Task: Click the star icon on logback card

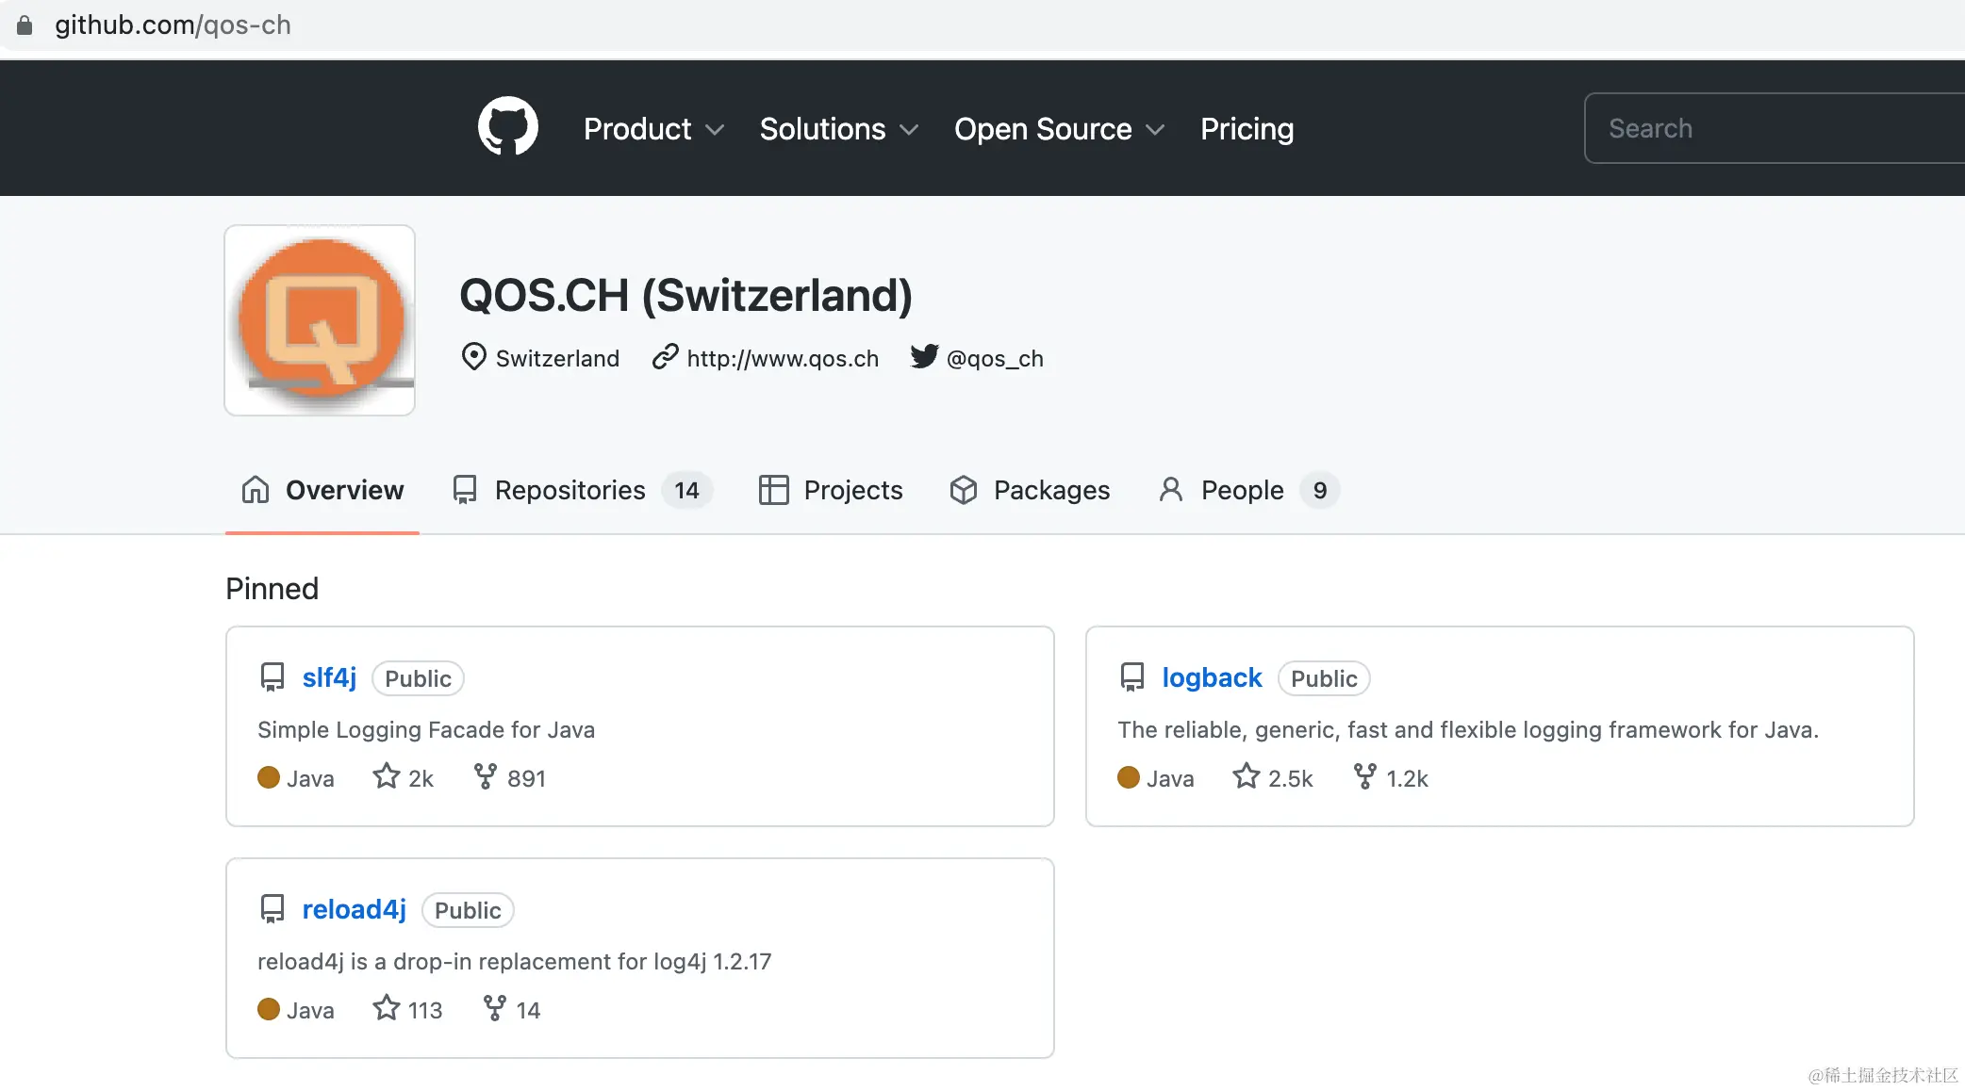Action: pyautogui.click(x=1246, y=776)
